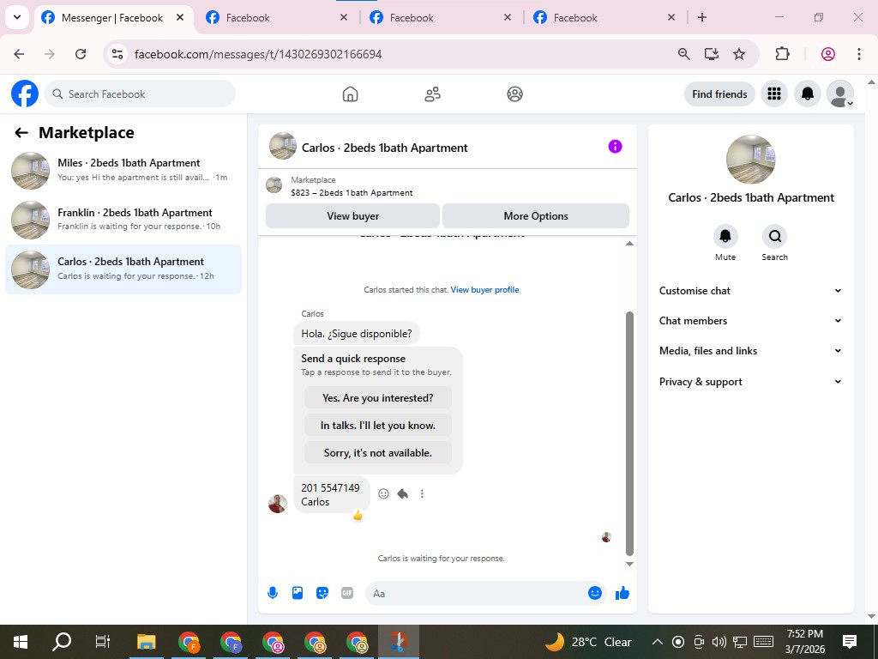Open Windows taskbar search
The width and height of the screenshot is (878, 659).
(62, 642)
